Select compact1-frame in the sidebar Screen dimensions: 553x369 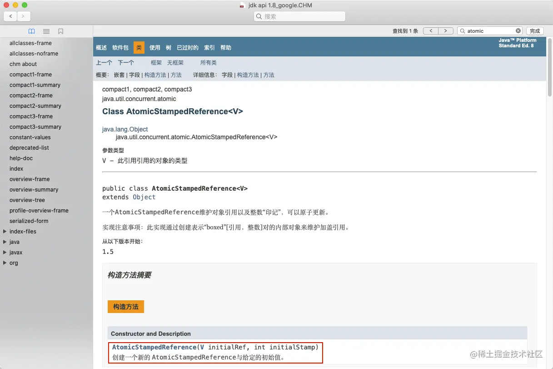(x=30, y=75)
